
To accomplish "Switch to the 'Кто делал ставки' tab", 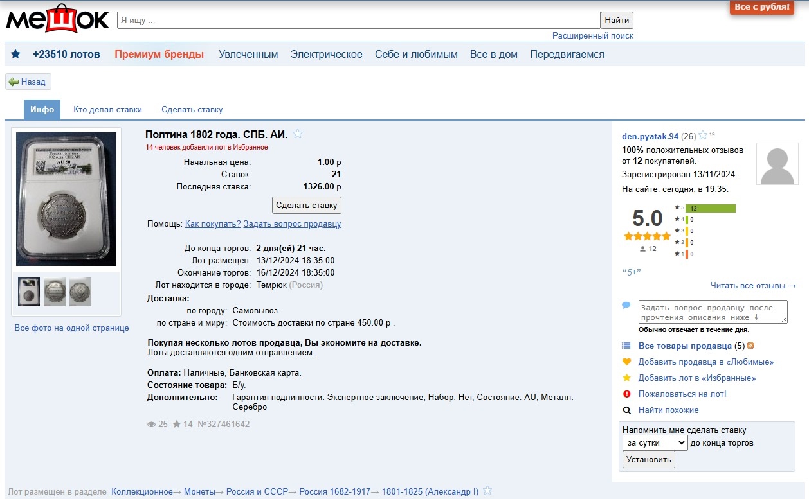I will [107, 110].
